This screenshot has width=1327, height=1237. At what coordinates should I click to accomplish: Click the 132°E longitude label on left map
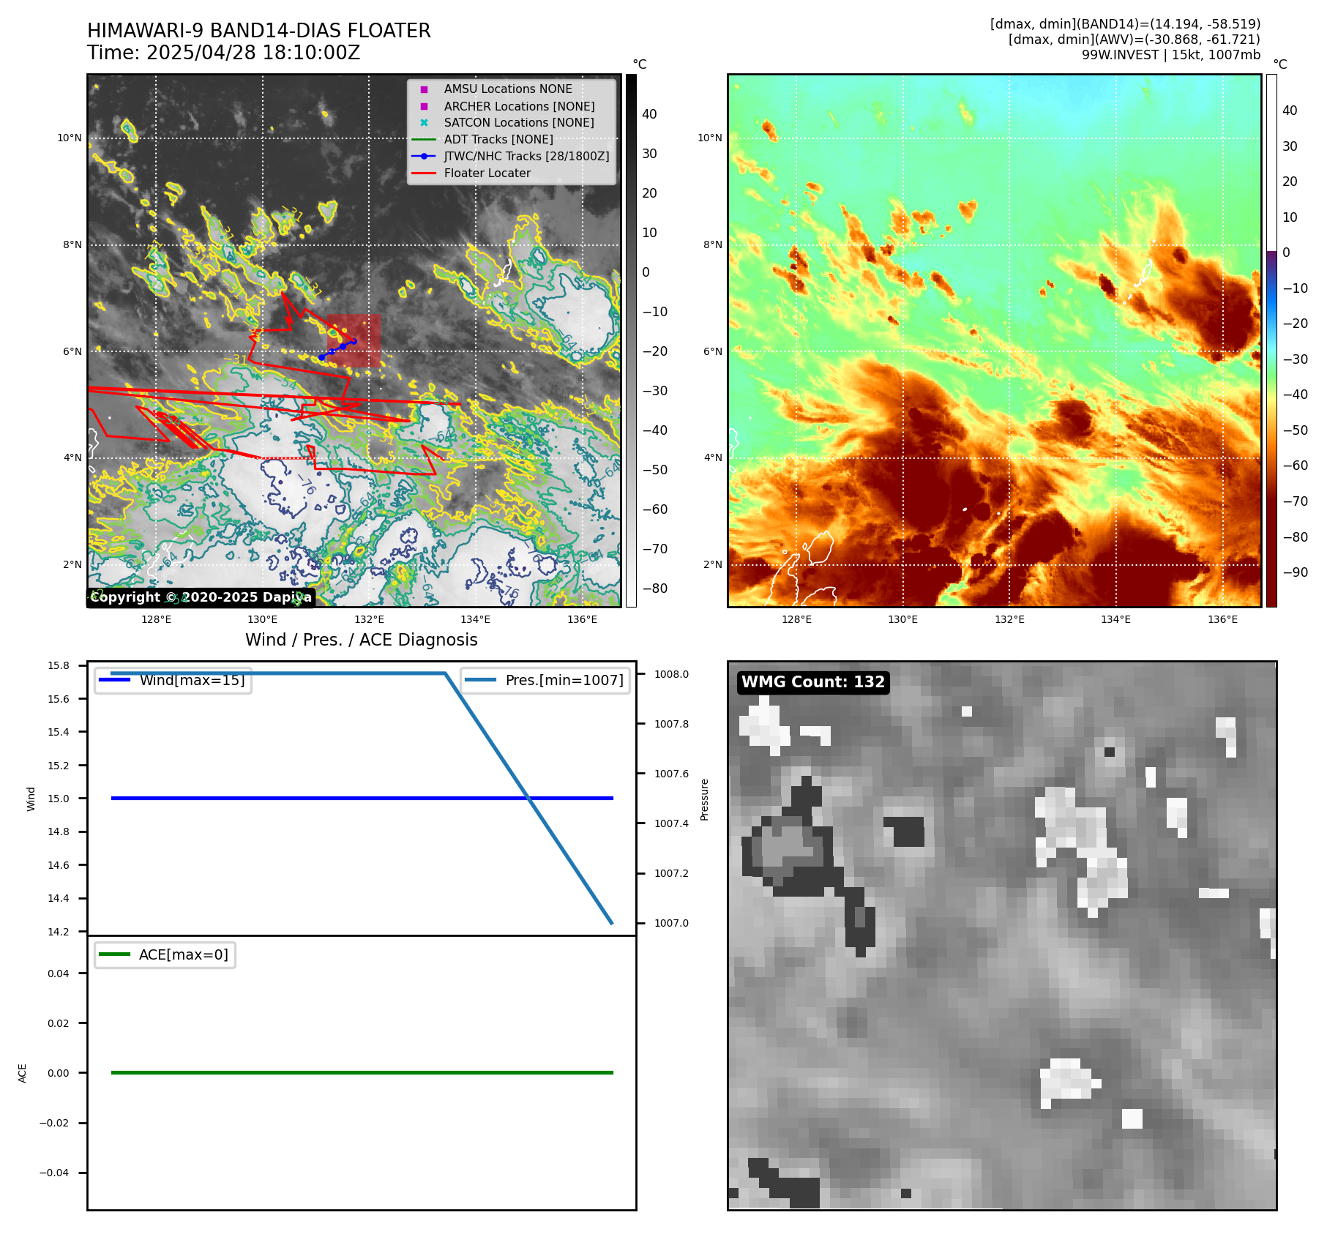(369, 619)
